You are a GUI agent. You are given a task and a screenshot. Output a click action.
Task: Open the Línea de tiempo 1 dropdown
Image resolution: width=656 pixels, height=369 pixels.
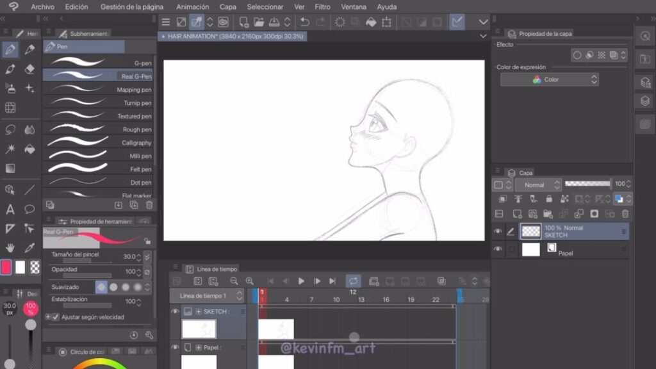point(207,296)
